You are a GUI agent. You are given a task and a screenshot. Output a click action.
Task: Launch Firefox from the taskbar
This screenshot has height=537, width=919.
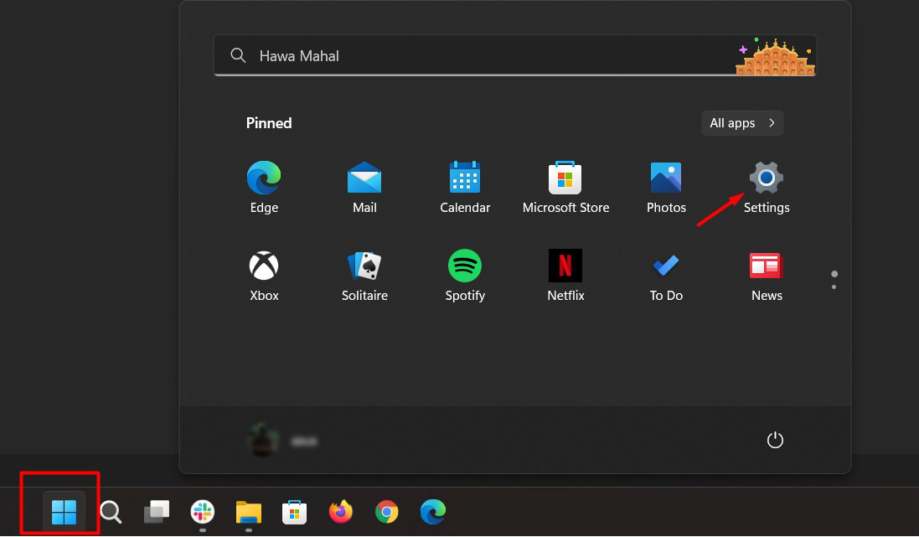pyautogui.click(x=340, y=512)
